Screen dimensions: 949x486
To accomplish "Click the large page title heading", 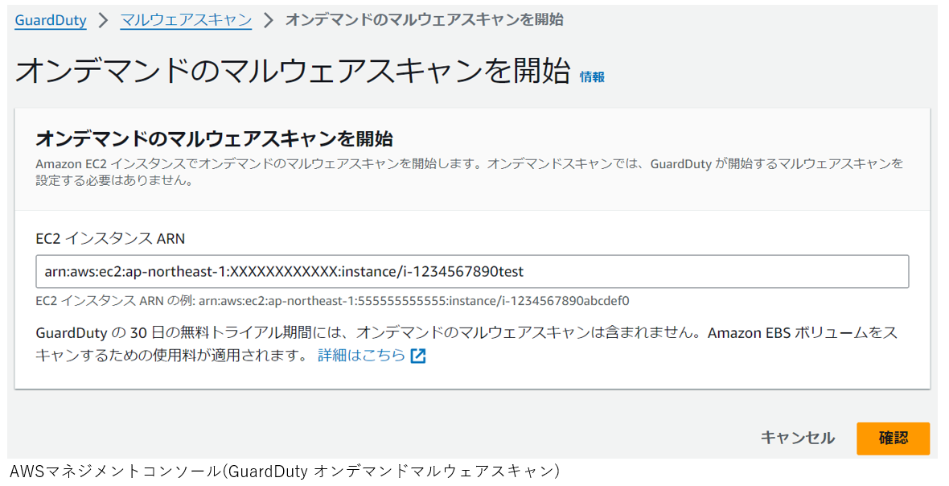I will click(292, 70).
